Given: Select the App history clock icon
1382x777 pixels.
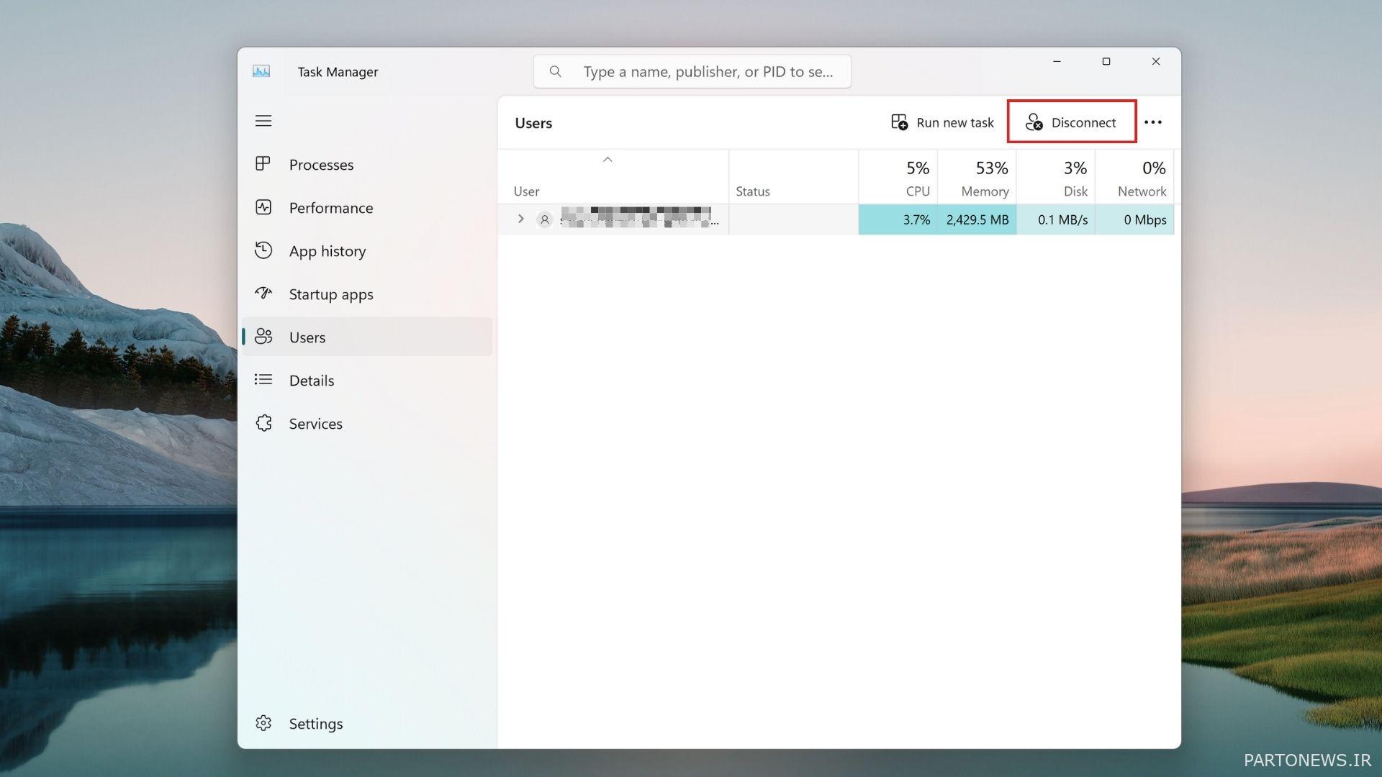Looking at the screenshot, I should tap(263, 250).
